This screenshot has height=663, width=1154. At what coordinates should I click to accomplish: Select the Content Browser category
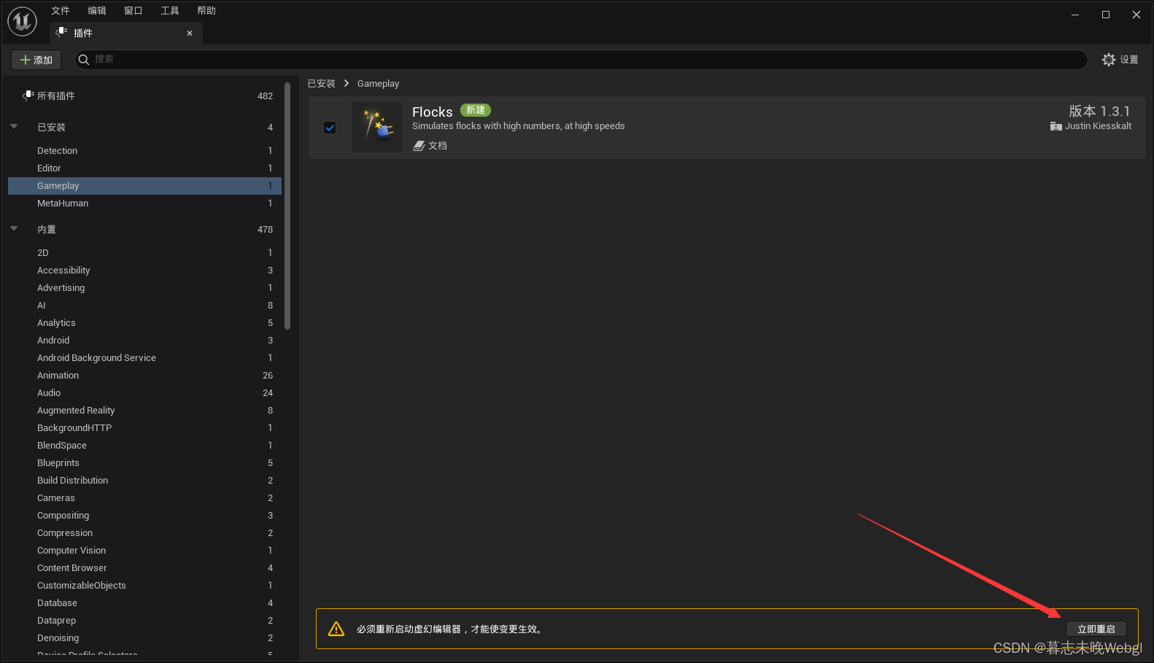(144, 568)
